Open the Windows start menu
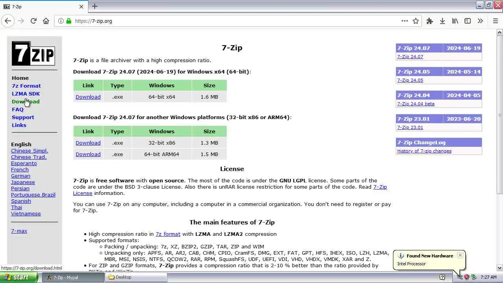 [x=19, y=277]
